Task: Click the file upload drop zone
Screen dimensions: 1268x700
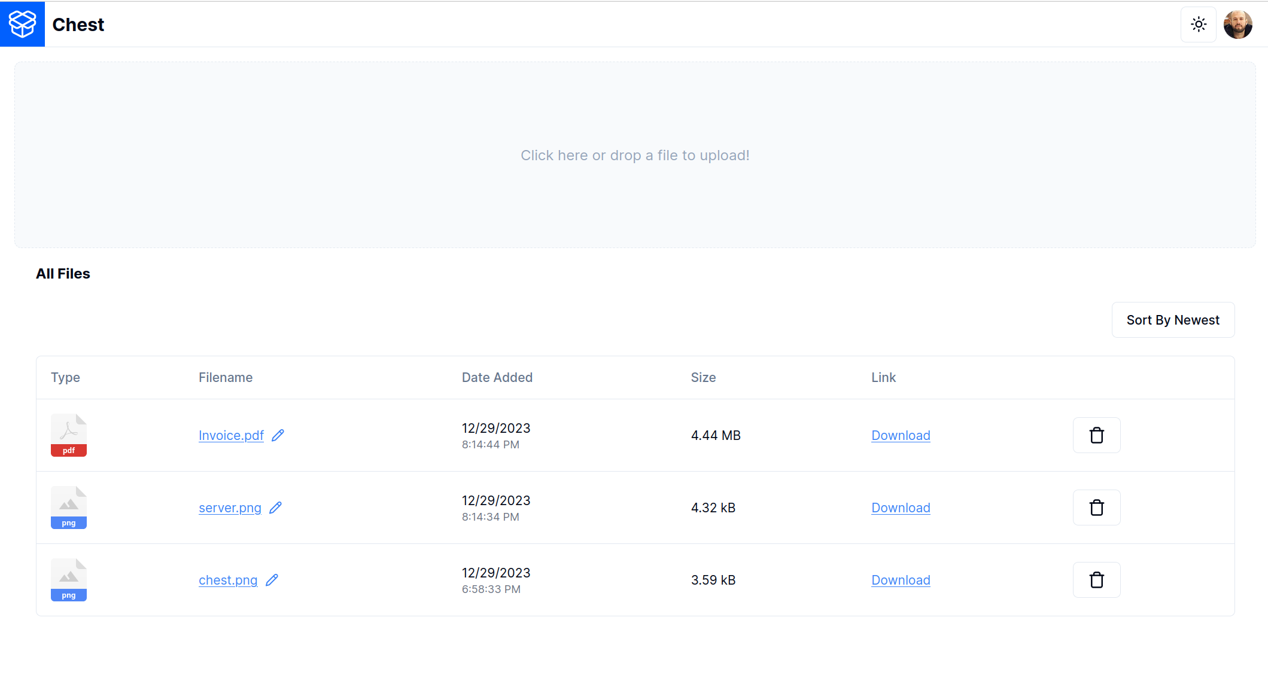Action: (x=634, y=155)
